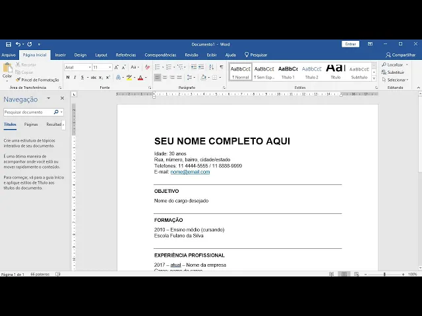422x316 pixels.
Task: Click the Pesquisar tell-me lightbulb
Action: 256,55
